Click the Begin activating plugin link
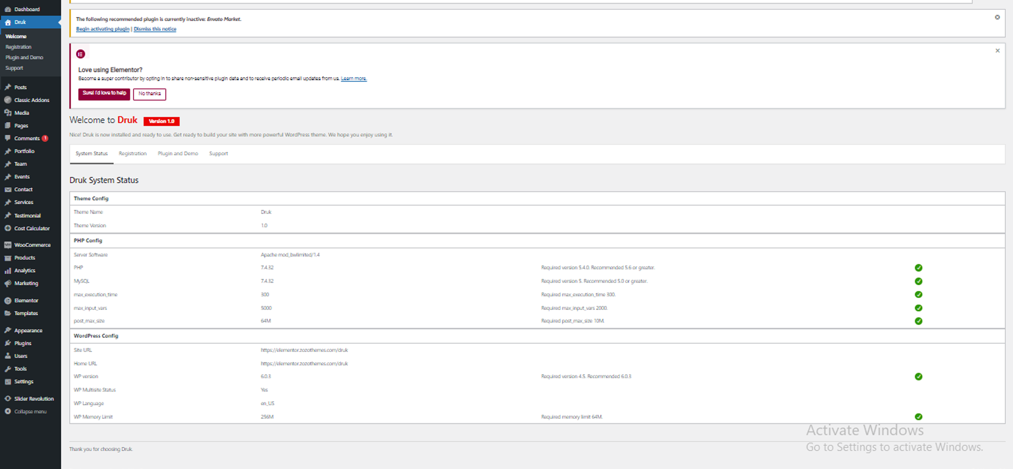 102,29
